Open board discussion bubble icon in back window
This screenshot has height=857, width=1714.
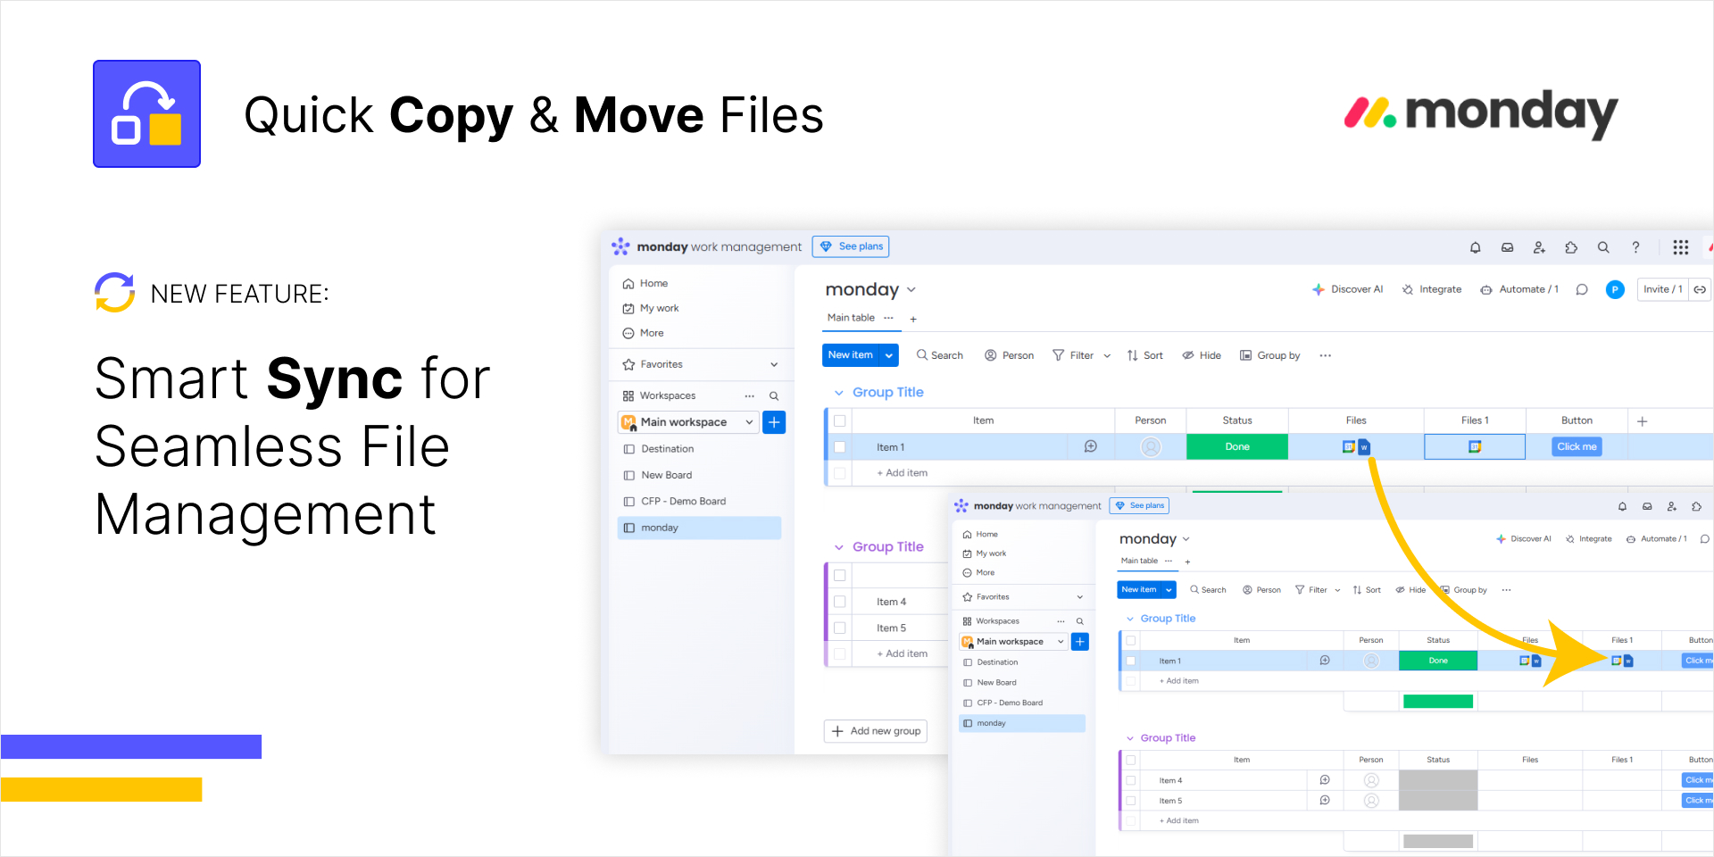1582,289
